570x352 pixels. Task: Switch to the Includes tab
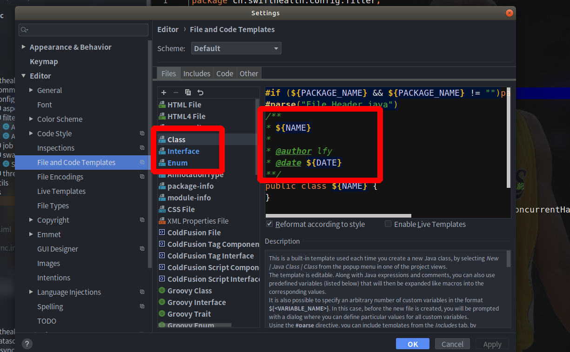point(196,73)
